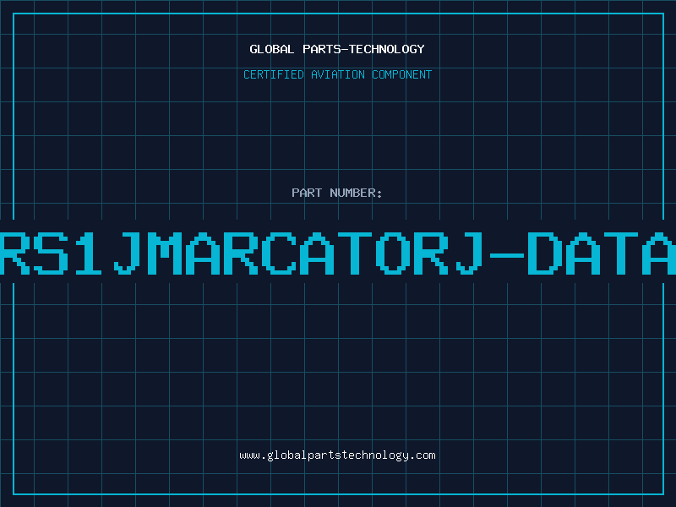Select the 'CERTIFIED AVIATION COMPONENT' subtitle
The width and height of the screenshot is (676, 507).
coord(337,74)
